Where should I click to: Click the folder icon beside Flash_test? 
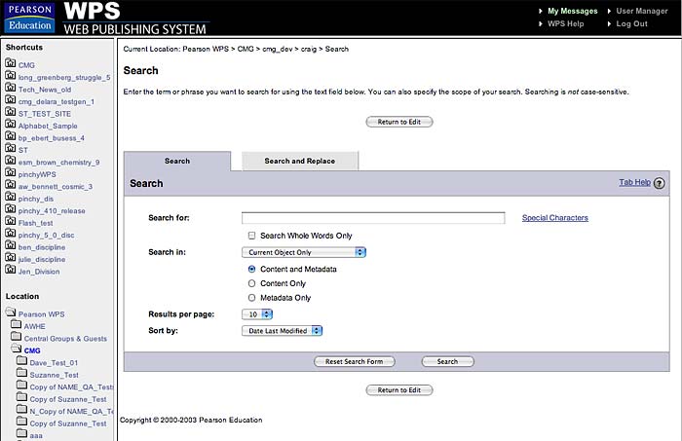(11, 222)
